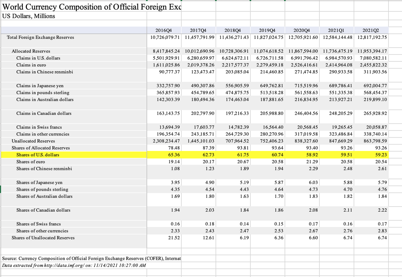Select cell value 311,903.56
The height and width of the screenshot is (277, 402).
coord(375,72)
